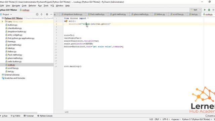Close the dropdown button.py tab
This screenshot has height=121, width=215.
(x=84, y=14)
